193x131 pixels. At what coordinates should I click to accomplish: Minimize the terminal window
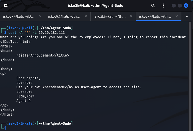pyautogui.click(x=174, y=6)
